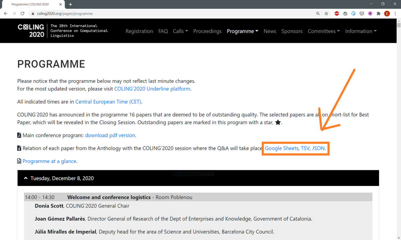Image resolution: width=401 pixels, height=240 pixels.
Task: Go to the Proceedings page
Action: coord(207,31)
